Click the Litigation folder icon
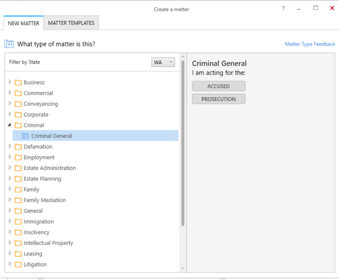Viewport: 339px width, 280px height. click(18, 264)
